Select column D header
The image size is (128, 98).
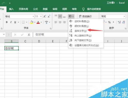39,41
